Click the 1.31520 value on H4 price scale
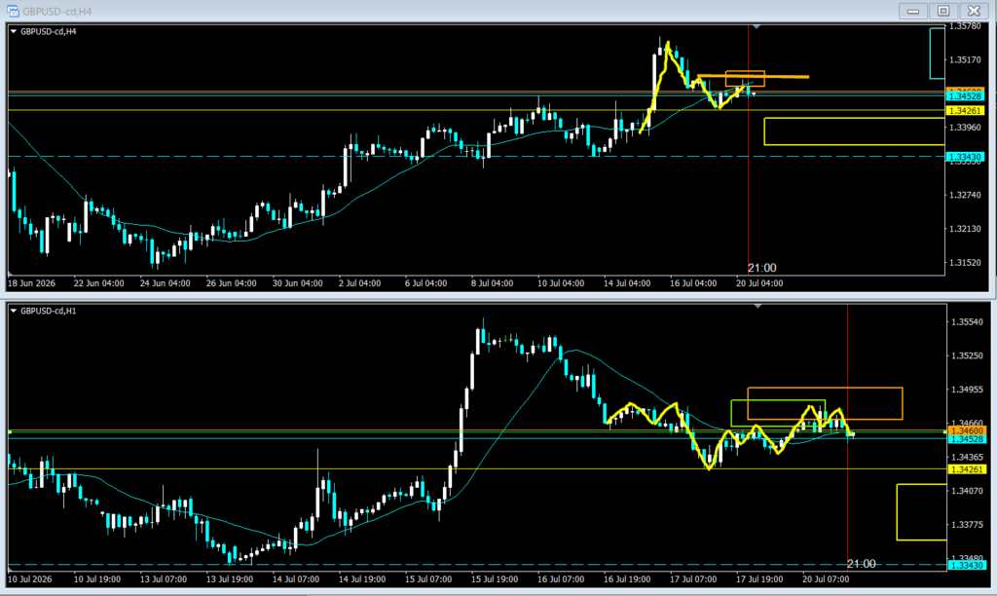This screenshot has height=596, width=997. pos(965,262)
